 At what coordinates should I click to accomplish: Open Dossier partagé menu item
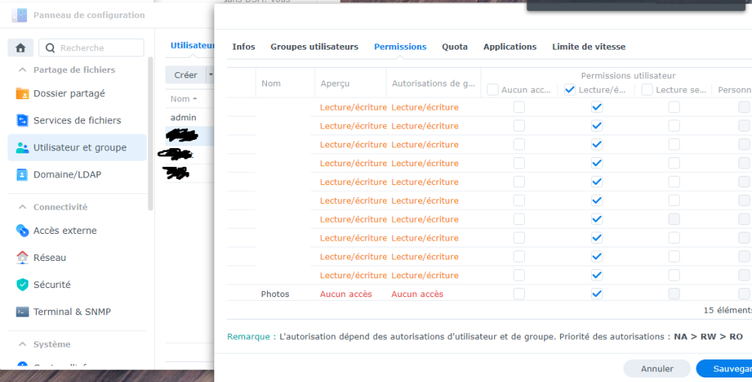tap(77, 93)
